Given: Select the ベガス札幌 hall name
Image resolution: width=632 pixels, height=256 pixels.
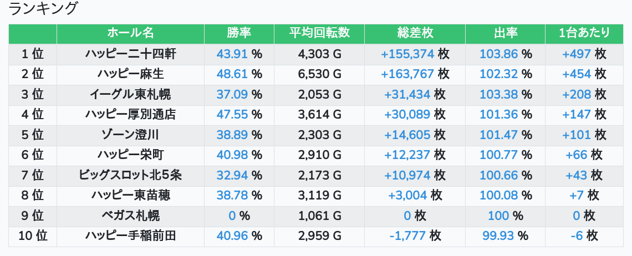Looking at the screenshot, I should pyautogui.click(x=130, y=216).
